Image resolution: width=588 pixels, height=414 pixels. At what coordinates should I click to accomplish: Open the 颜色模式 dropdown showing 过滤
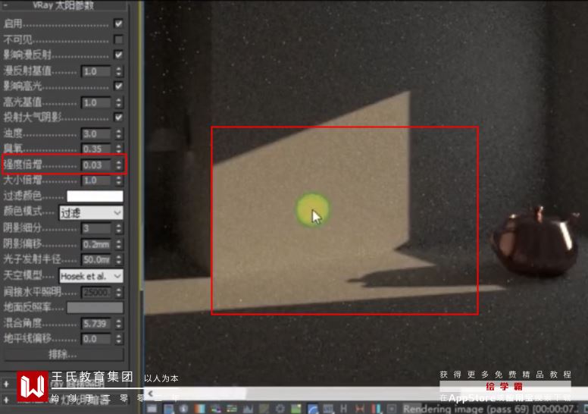tap(91, 213)
